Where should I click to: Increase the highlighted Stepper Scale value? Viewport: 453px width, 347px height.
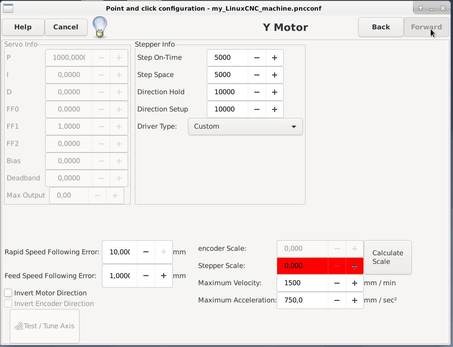[354, 265]
